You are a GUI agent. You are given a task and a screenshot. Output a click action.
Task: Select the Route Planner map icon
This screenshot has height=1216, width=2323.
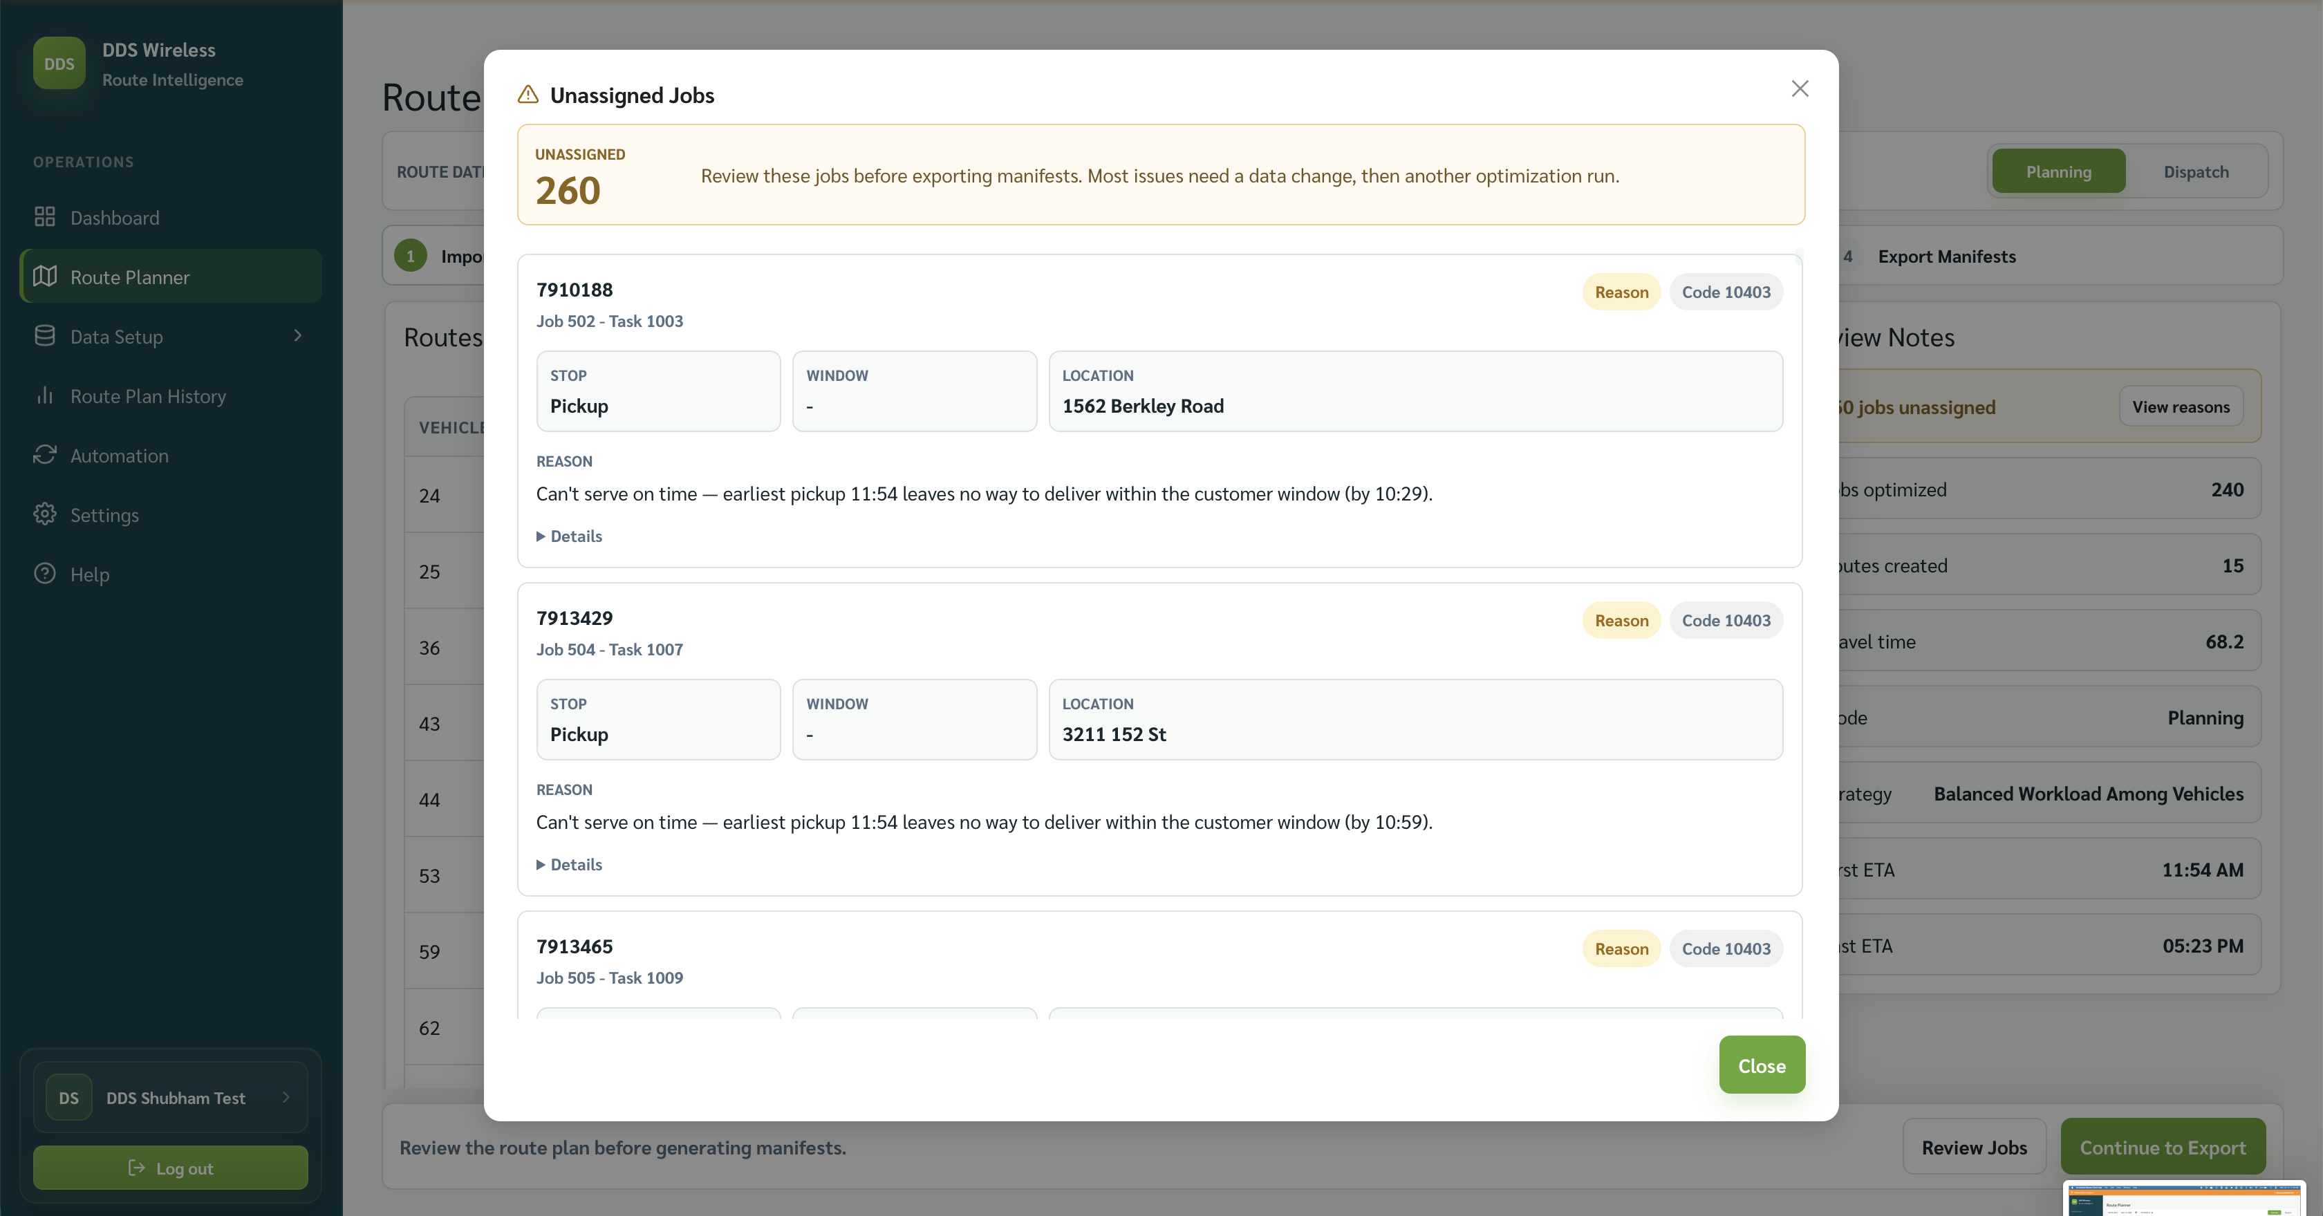tap(45, 277)
